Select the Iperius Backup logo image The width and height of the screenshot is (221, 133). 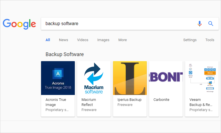[x=130, y=78]
